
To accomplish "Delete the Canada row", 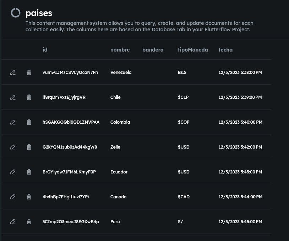I will 29,197.
